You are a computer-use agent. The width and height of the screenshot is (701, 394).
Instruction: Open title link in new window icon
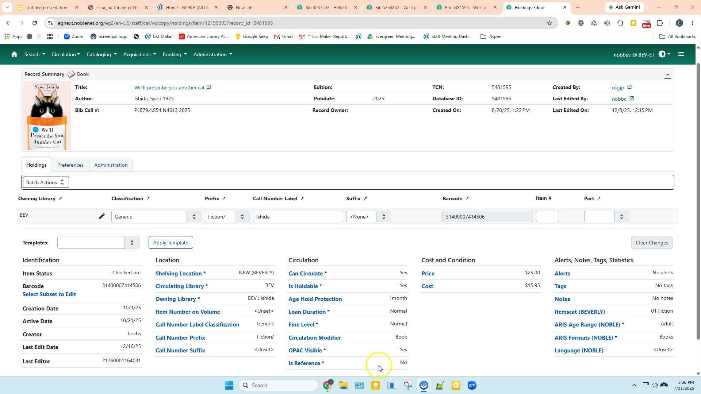pos(209,87)
